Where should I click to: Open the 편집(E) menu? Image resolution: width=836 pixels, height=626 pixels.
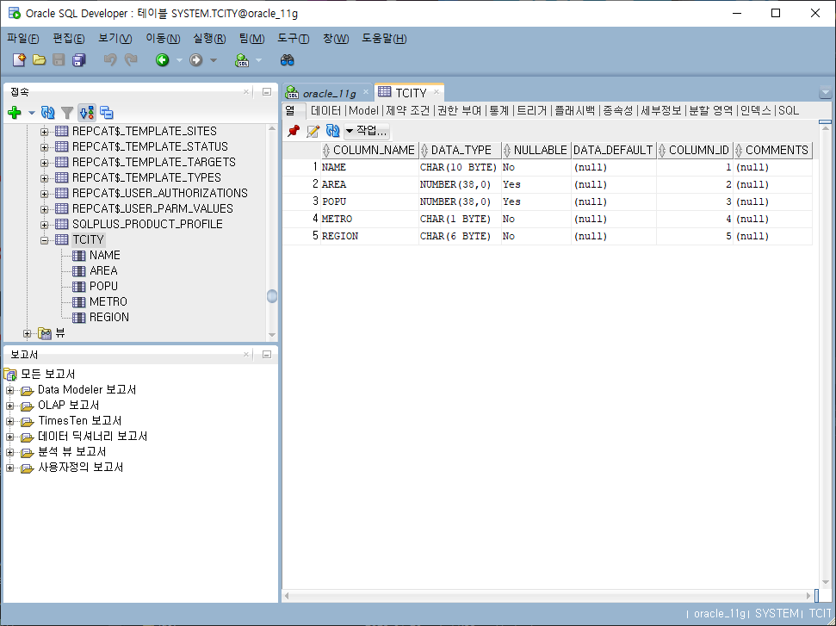click(68, 39)
